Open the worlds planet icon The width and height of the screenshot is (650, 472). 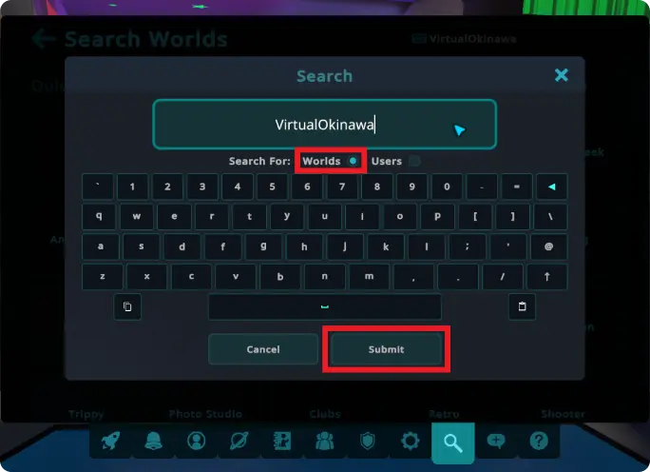coord(239,441)
